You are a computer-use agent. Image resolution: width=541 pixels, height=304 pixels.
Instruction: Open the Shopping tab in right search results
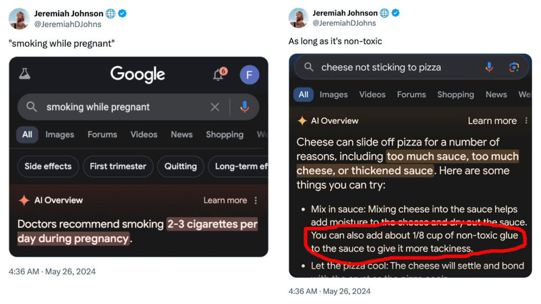pyautogui.click(x=455, y=94)
